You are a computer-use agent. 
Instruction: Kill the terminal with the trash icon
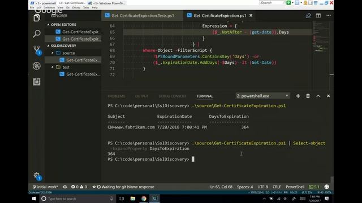308,96
